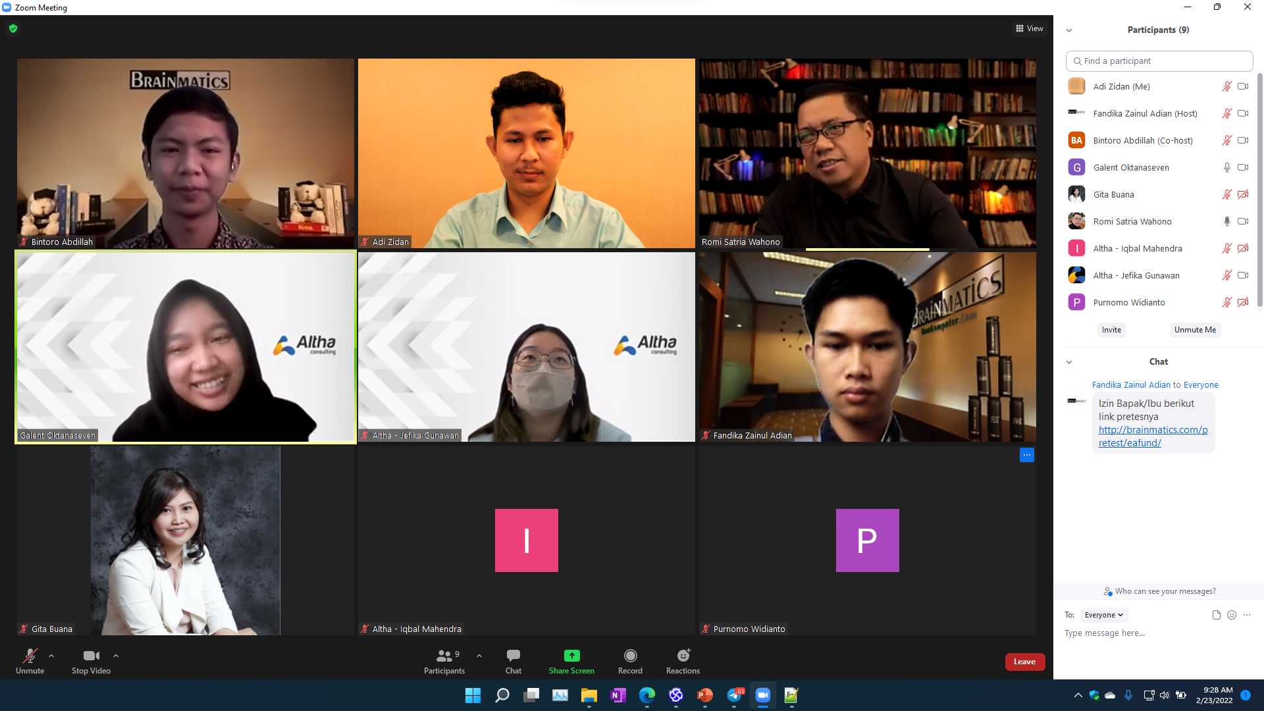Screen dimensions: 1264x711
Task: Open the Everyone recipient dropdown in chat
Action: (1103, 615)
